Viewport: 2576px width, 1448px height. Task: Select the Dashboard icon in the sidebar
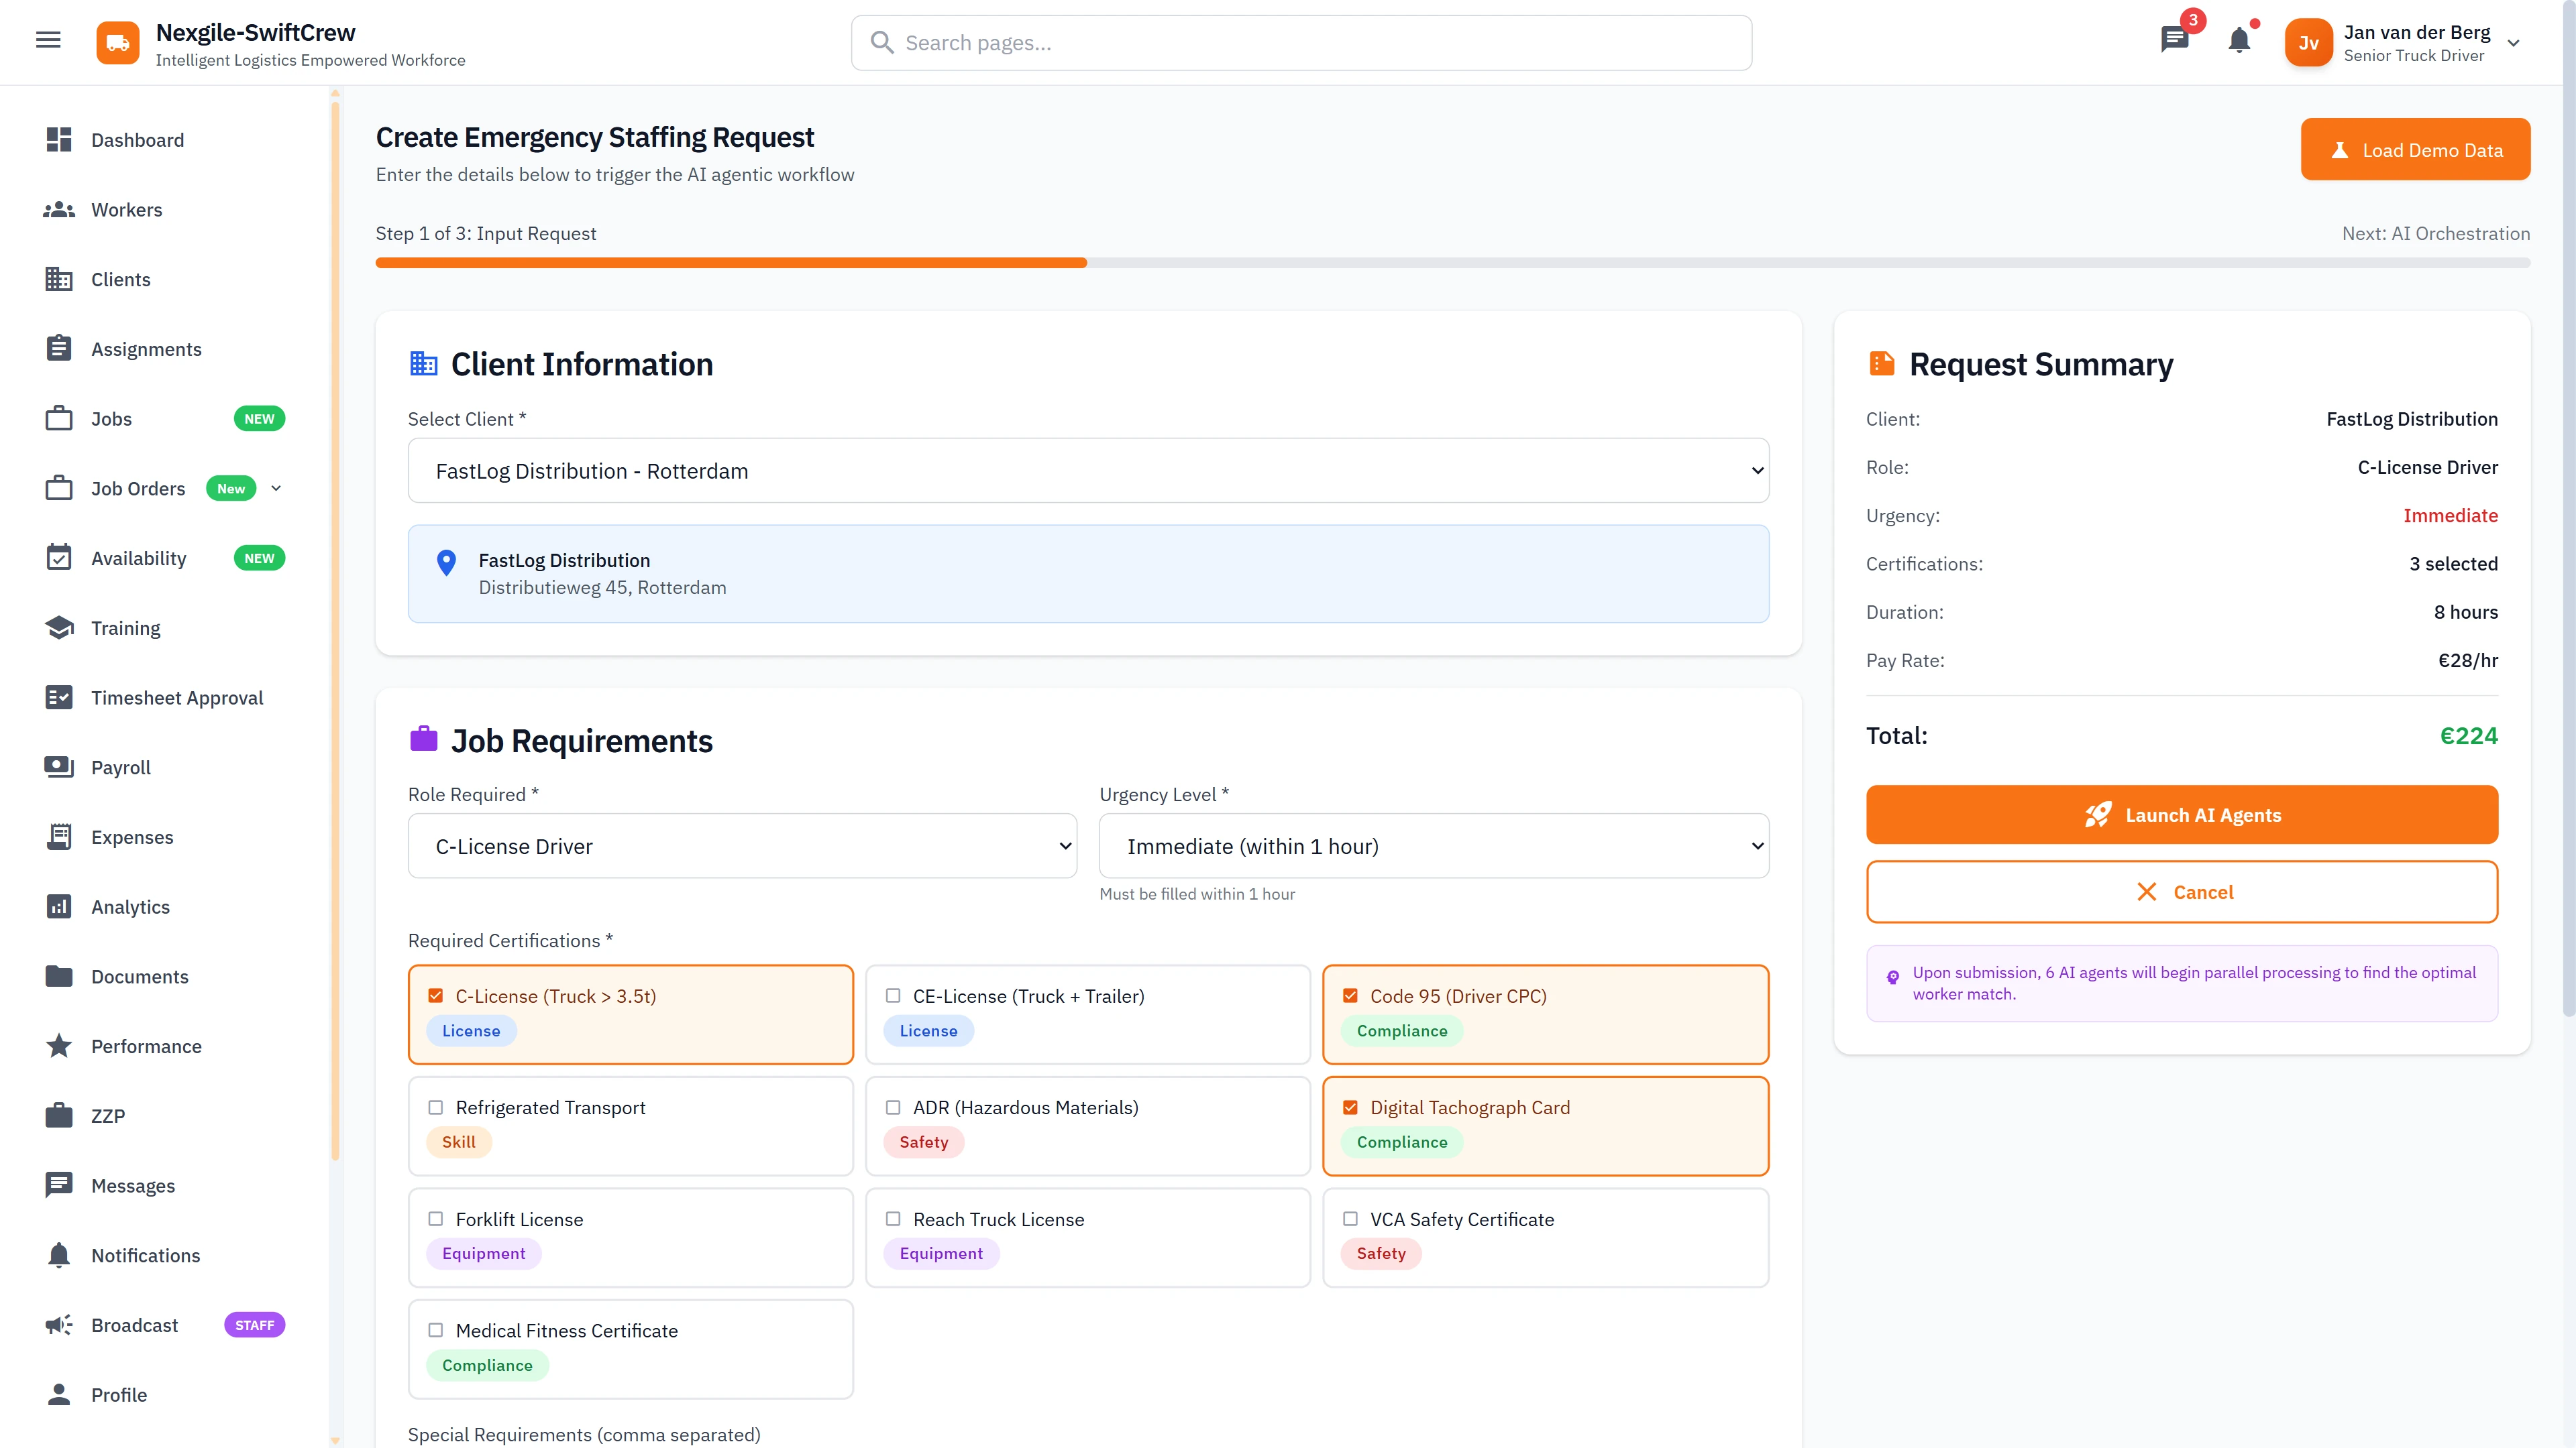point(58,140)
